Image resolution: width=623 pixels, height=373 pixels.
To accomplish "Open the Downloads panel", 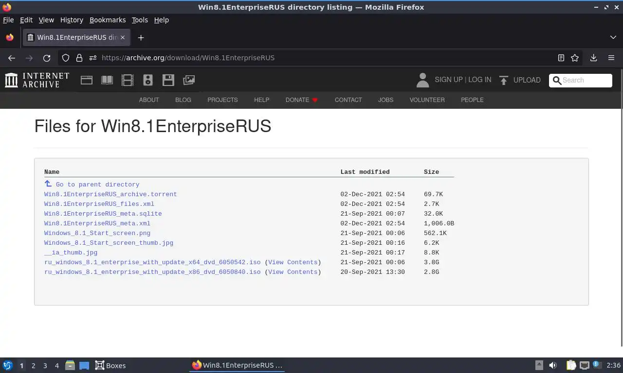I will [593, 58].
